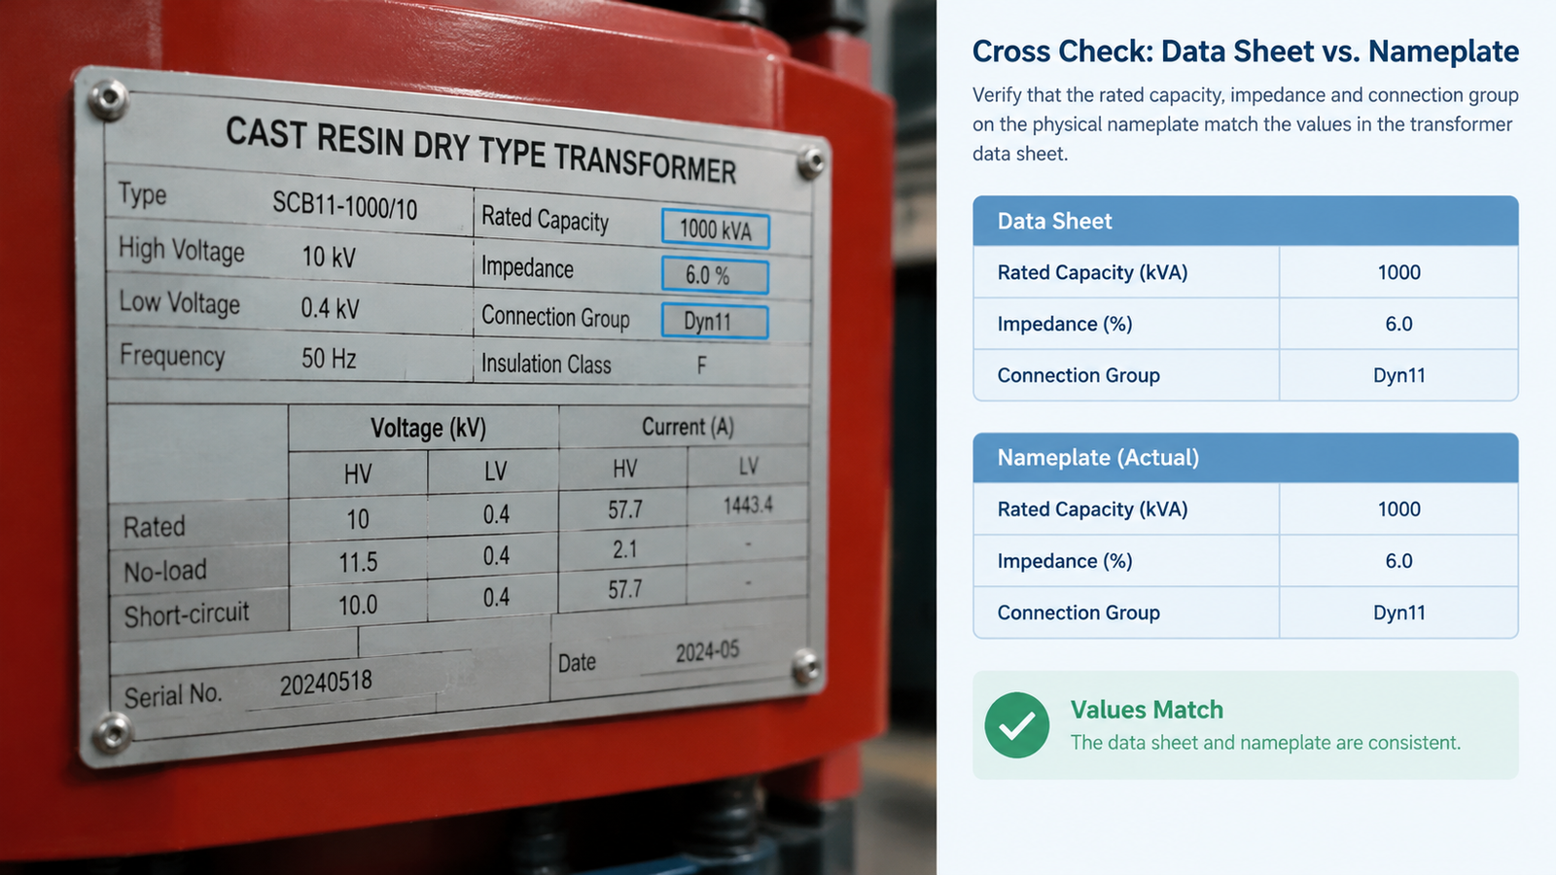Click serial number '20240518'
1556x875 pixels.
(326, 682)
